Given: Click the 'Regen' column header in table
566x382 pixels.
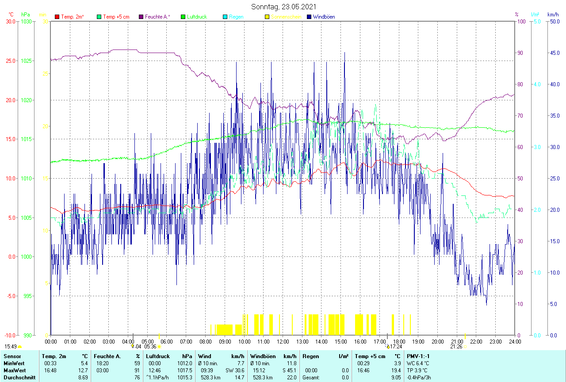Looking at the screenshot, I should tap(310, 356).
